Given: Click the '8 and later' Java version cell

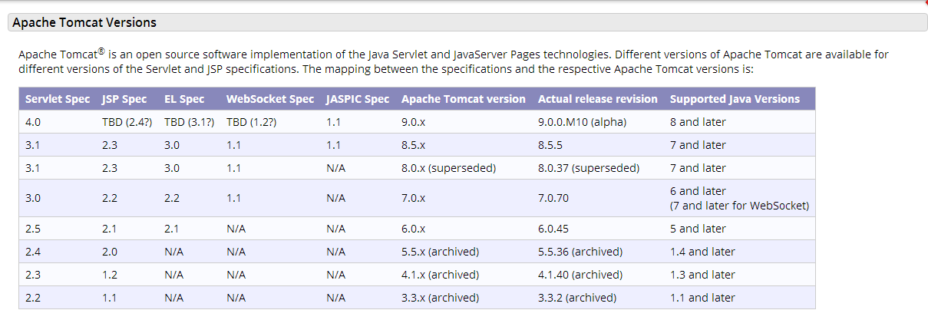Looking at the screenshot, I should point(698,122).
